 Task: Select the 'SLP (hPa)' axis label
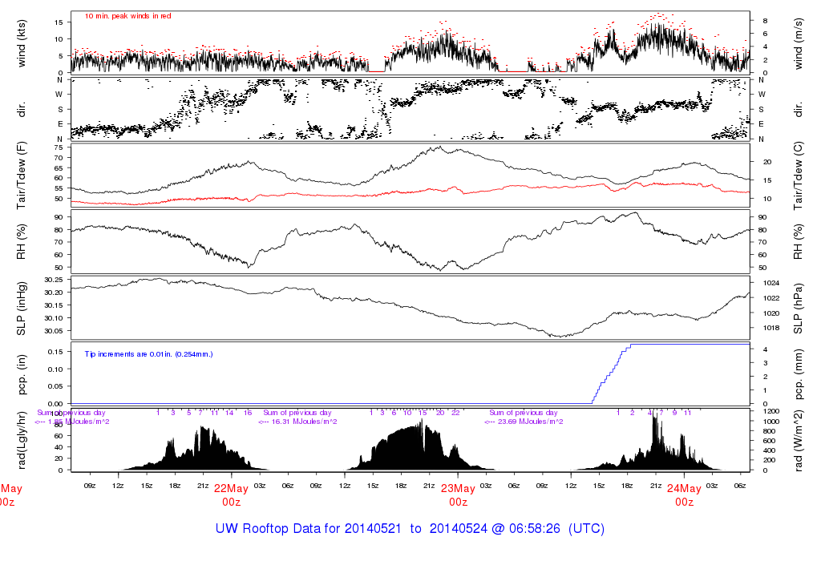(798, 309)
